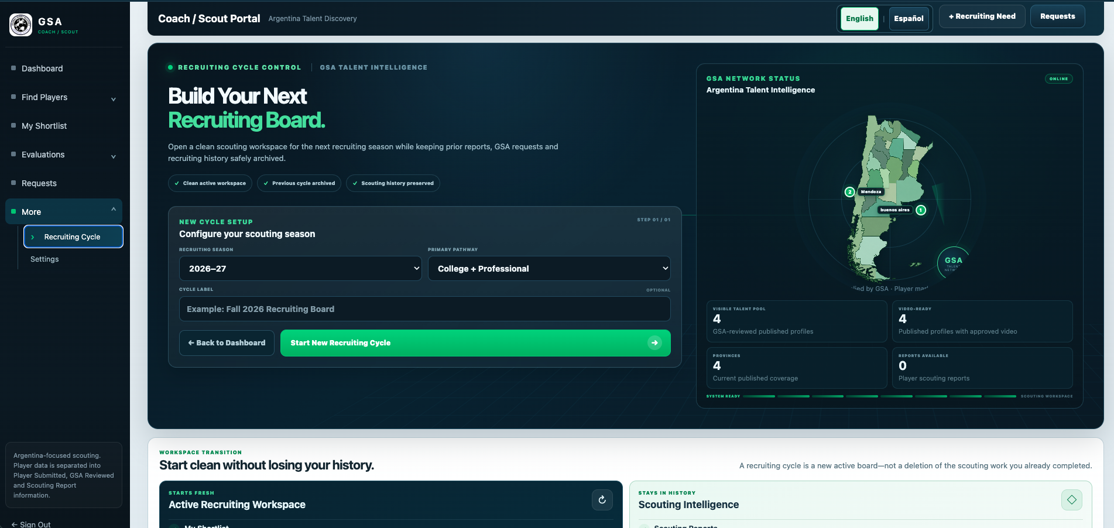This screenshot has height=528, width=1114.
Task: Click the diamond icon on Scouting Intelligence card
Action: [1072, 500]
